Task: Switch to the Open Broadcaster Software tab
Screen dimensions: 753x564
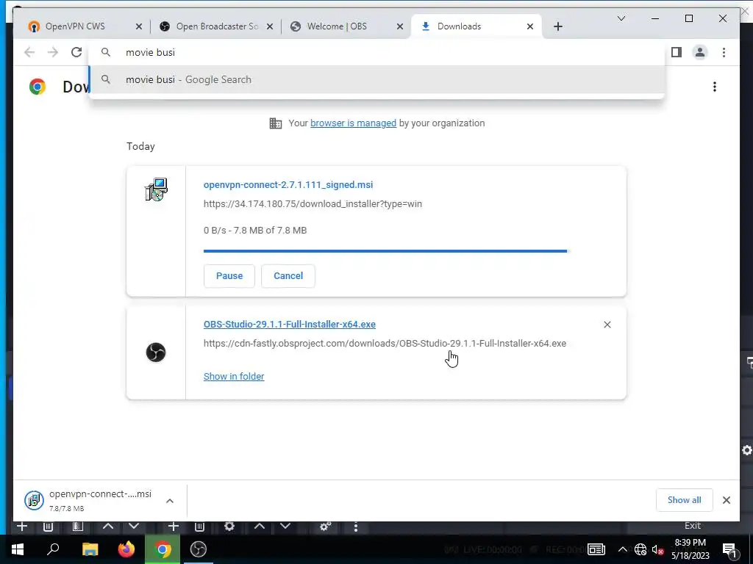Action: (215, 26)
